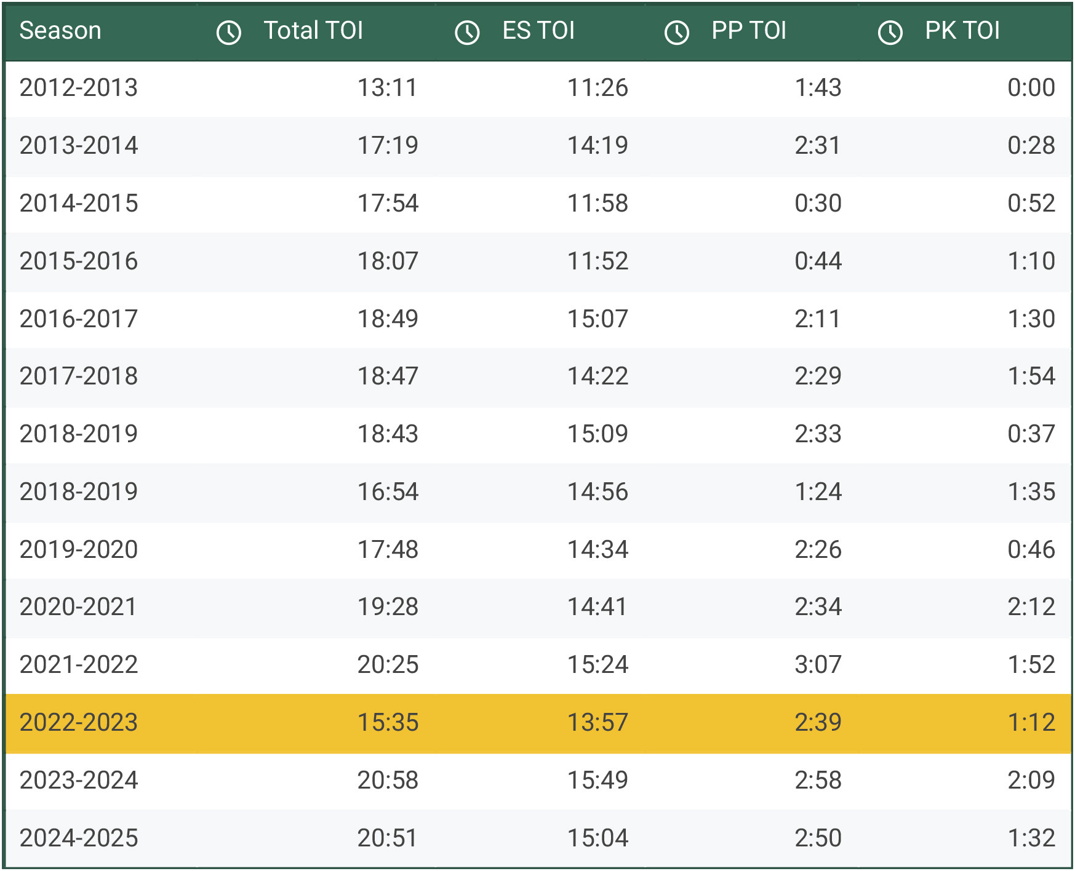
Task: Click Total TOI value 18:07
Action: click(x=388, y=261)
